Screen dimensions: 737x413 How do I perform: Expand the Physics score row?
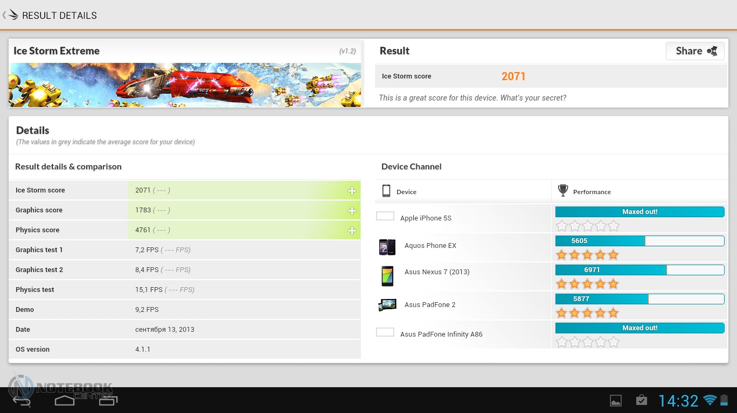coord(352,231)
